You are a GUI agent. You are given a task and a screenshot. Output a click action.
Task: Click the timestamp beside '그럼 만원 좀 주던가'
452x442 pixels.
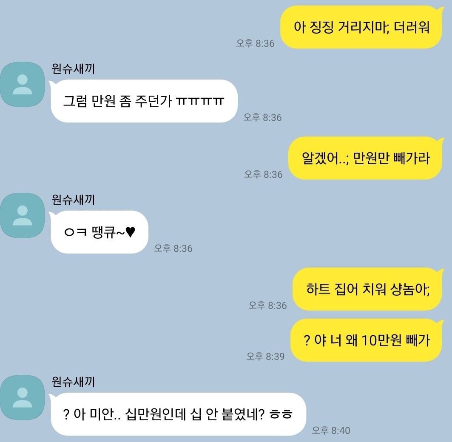(x=263, y=118)
